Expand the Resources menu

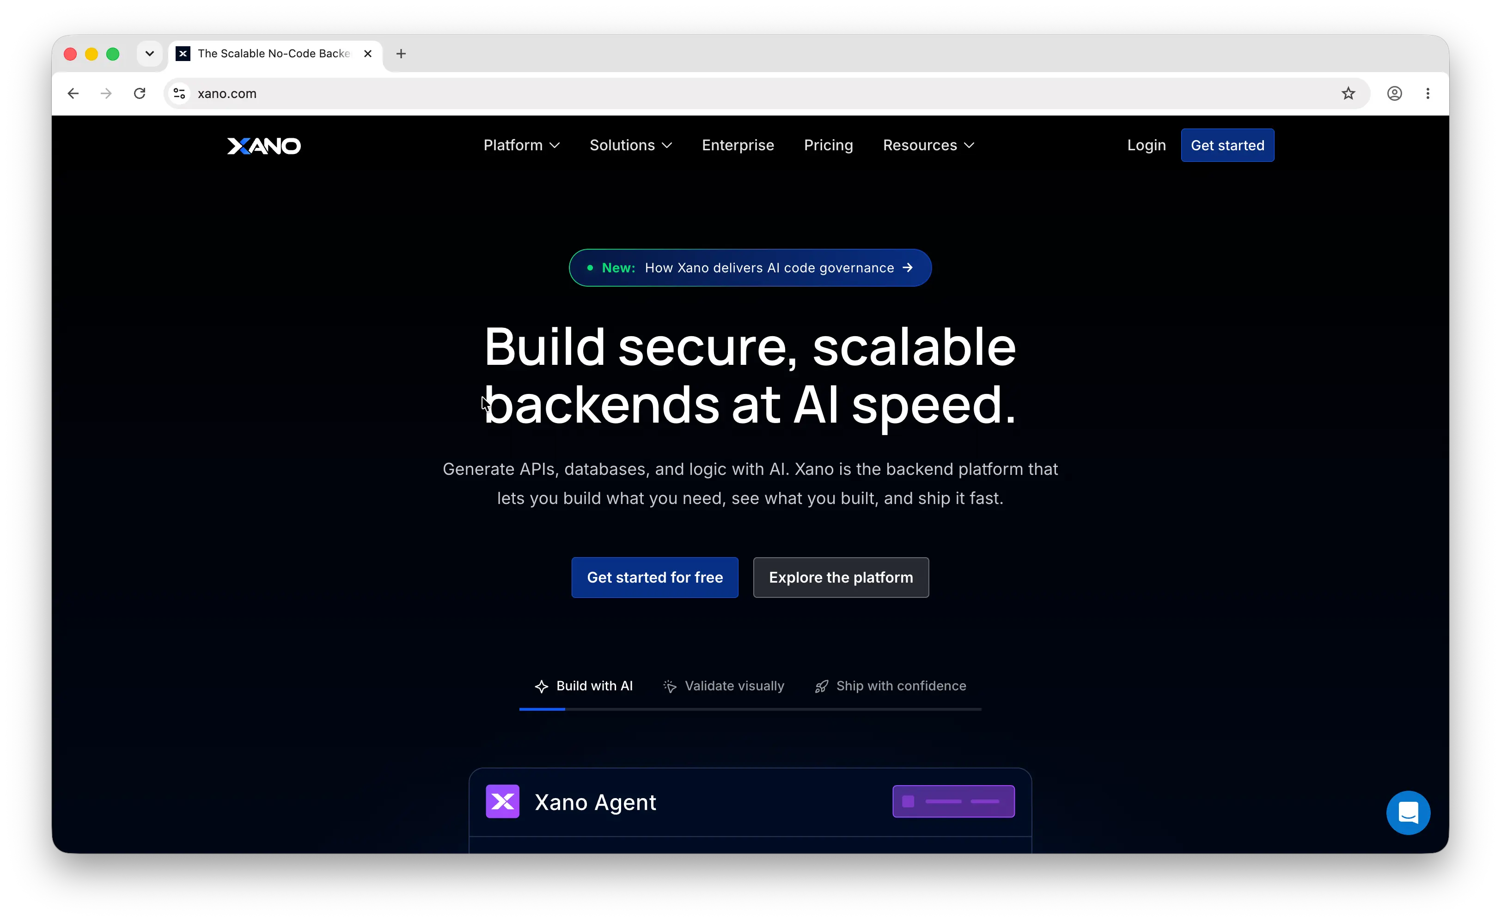point(929,145)
